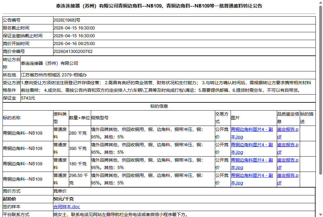This screenshot has width=323, height=217.
Task: Click the location 江苏省苏州市相城区 2379-相城办
Action: [53, 75]
